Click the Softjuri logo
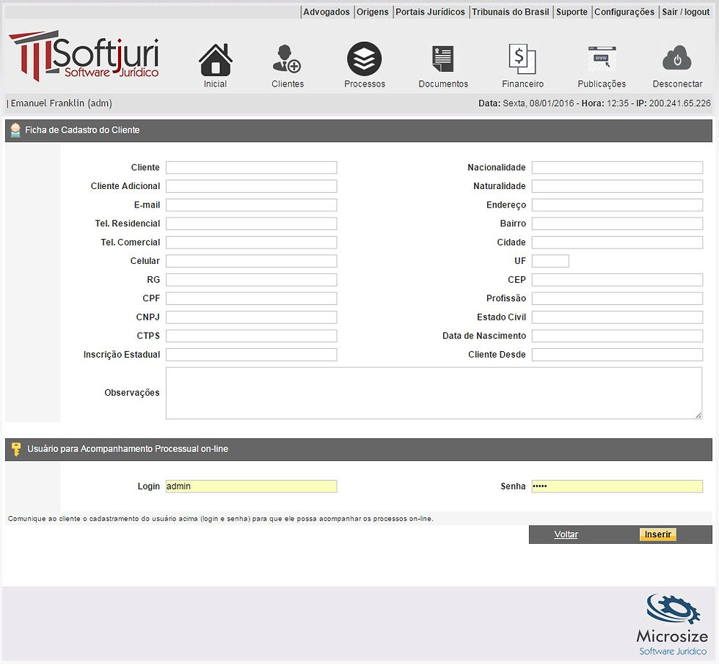Viewport: 719px width, 664px height. [x=84, y=56]
